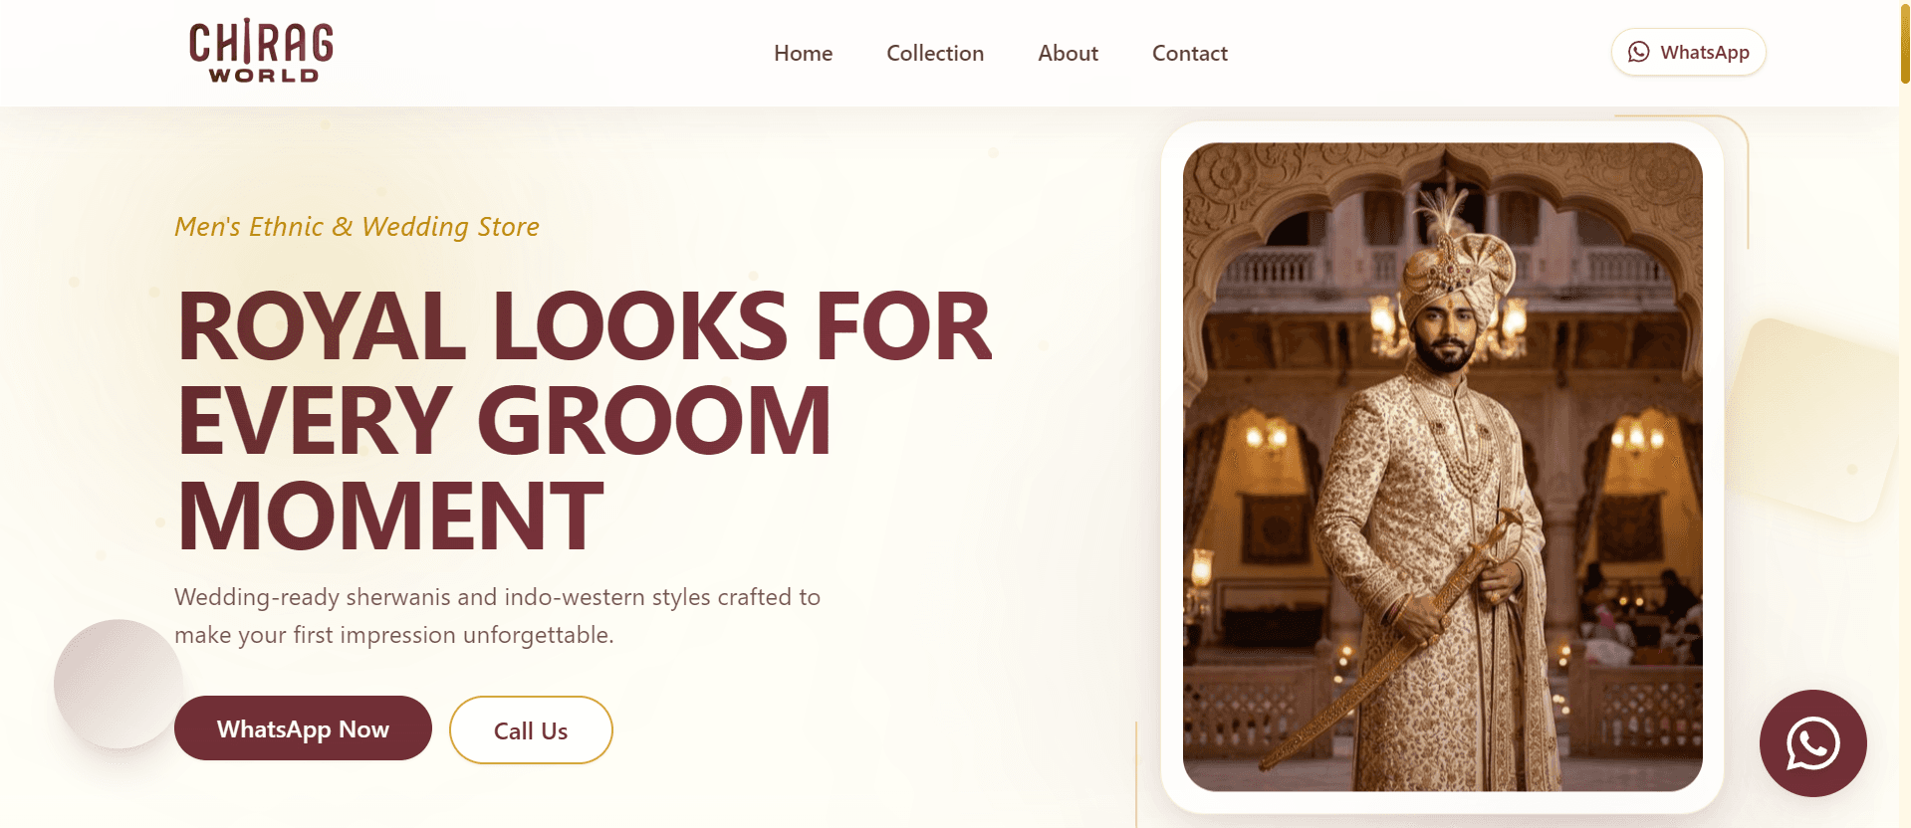Screen dimensions: 1911x828
Task: Go to the Home page
Action: (803, 54)
